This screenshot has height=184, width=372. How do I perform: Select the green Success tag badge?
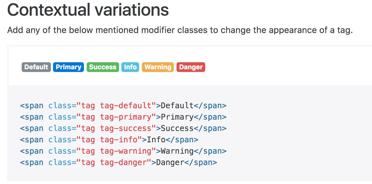[x=103, y=67]
